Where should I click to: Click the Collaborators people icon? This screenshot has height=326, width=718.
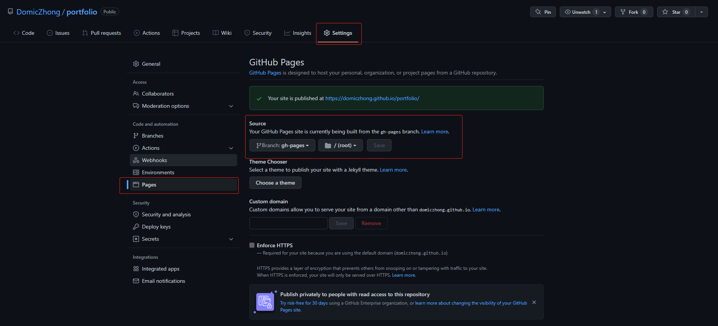[136, 94]
